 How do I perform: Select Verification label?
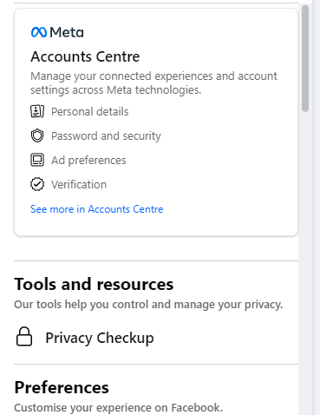click(79, 185)
